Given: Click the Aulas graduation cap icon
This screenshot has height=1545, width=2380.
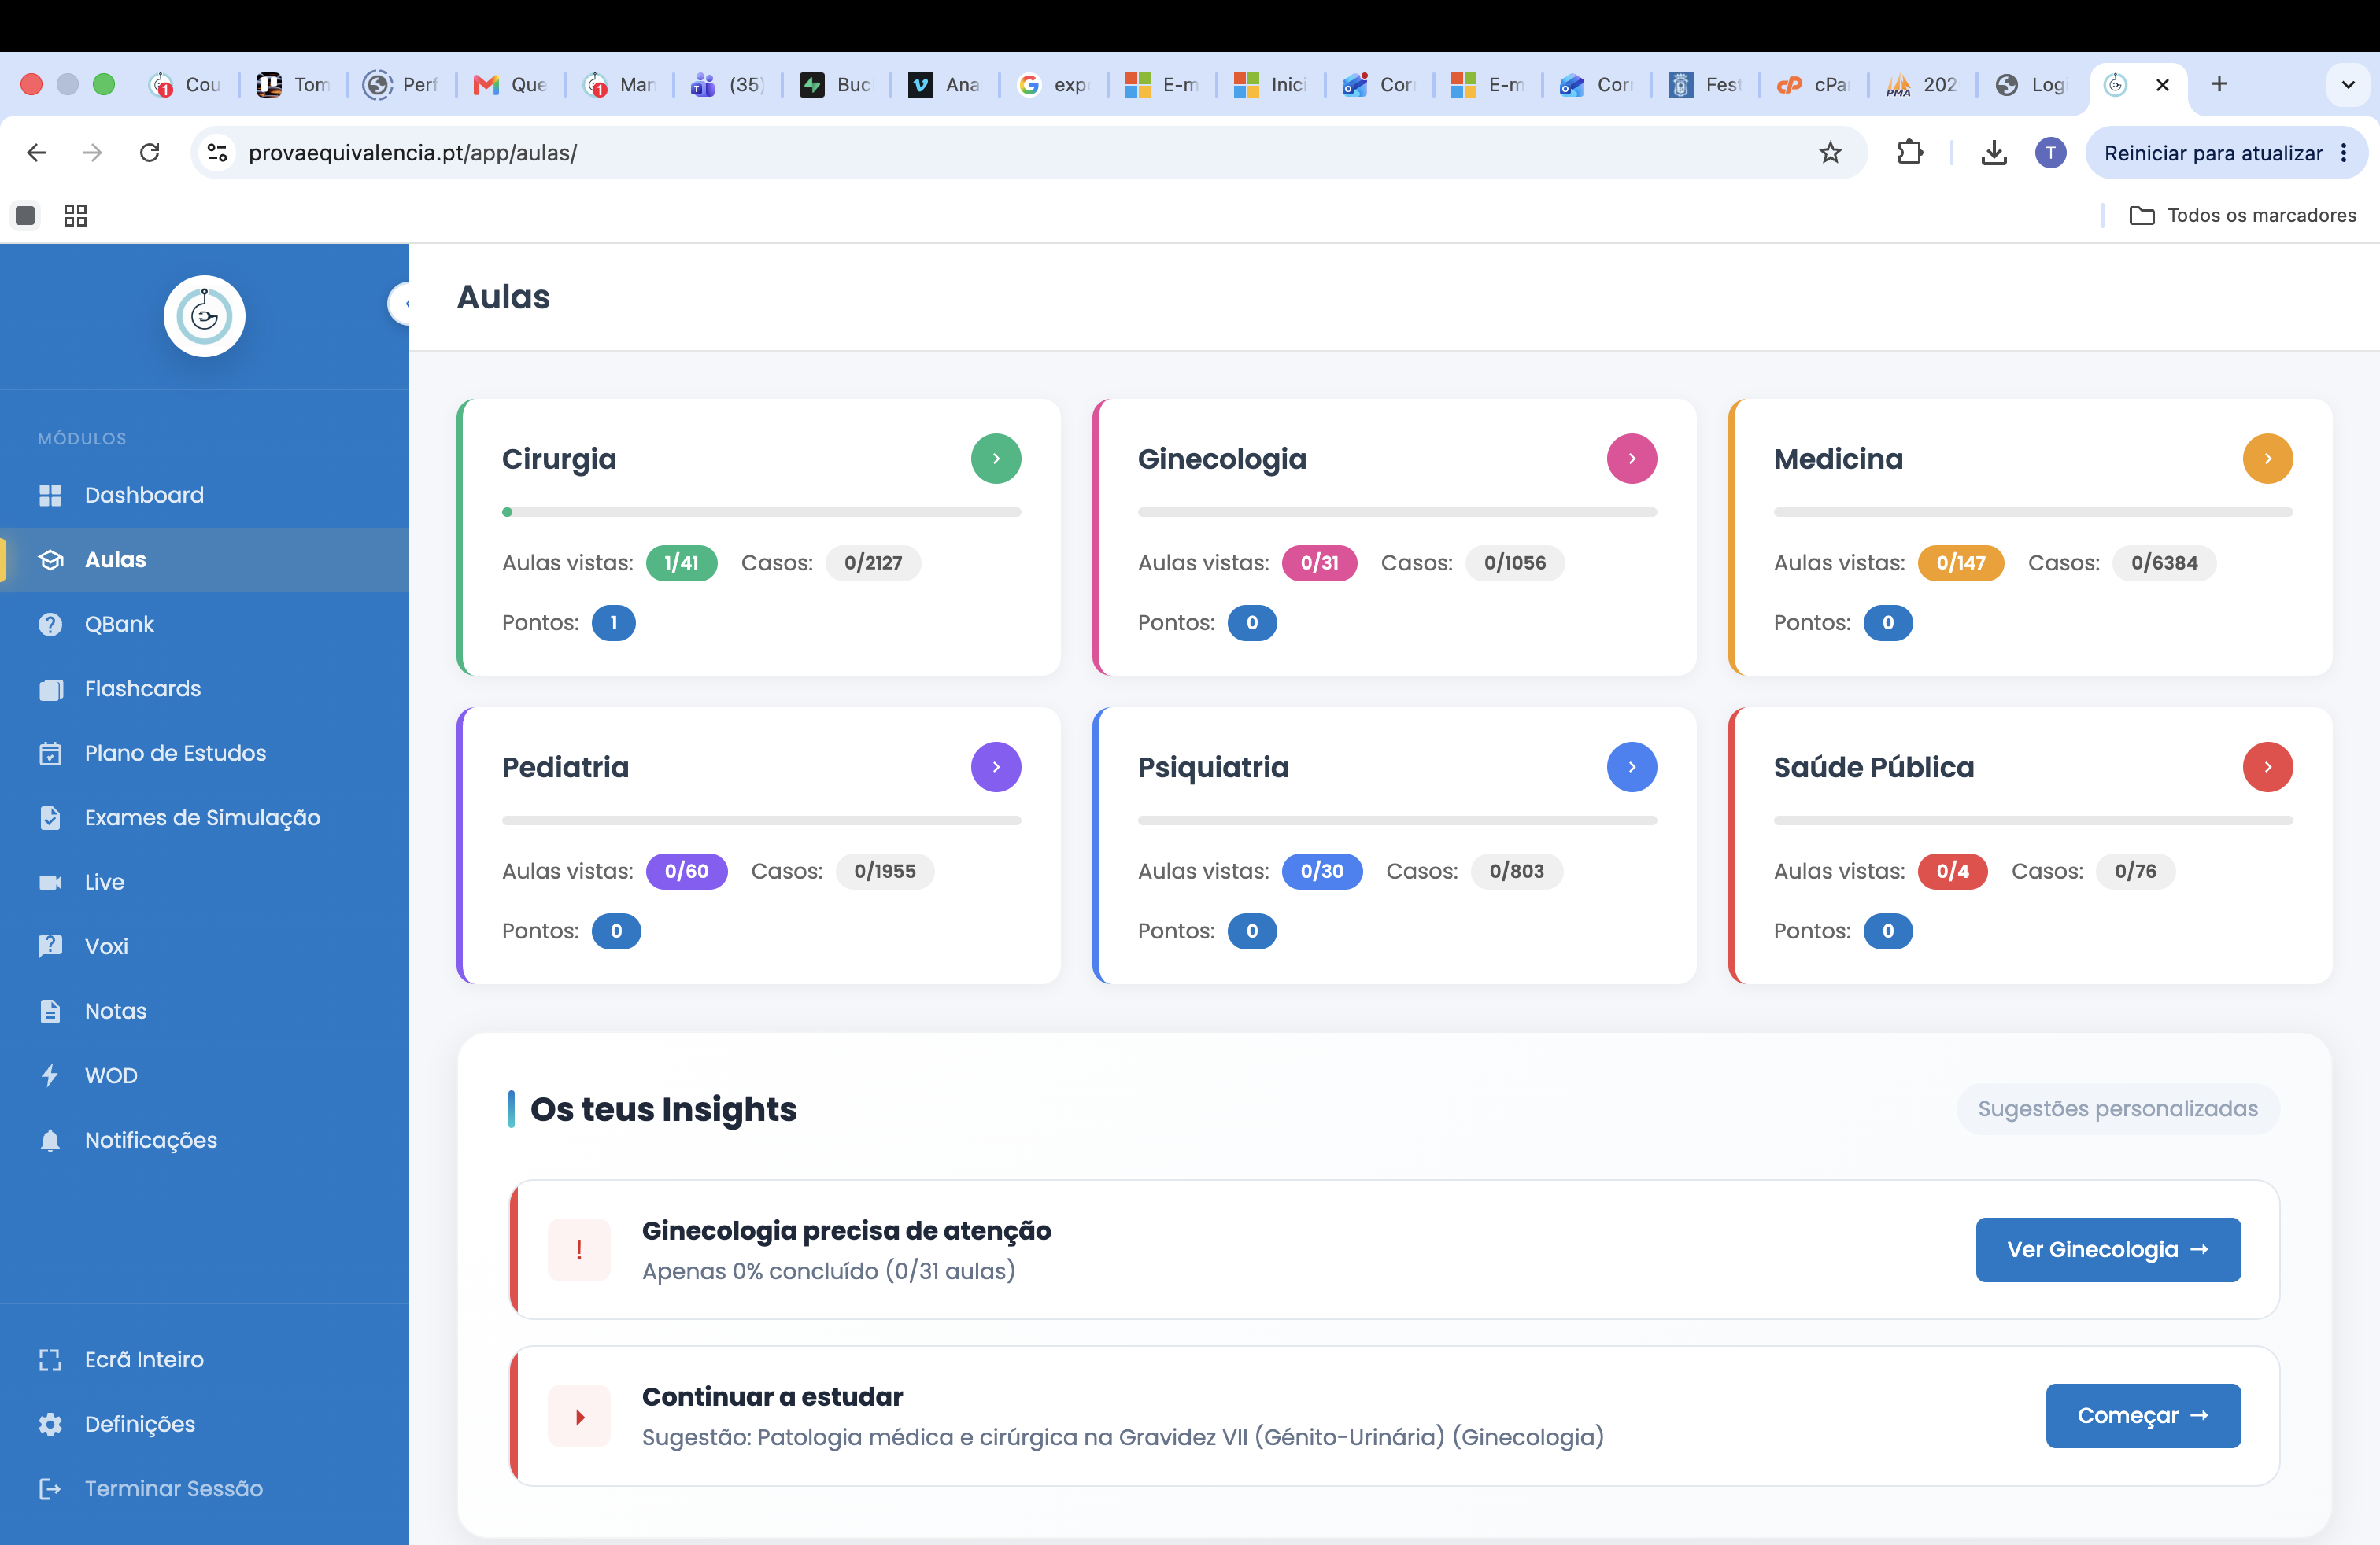Looking at the screenshot, I should (50, 559).
